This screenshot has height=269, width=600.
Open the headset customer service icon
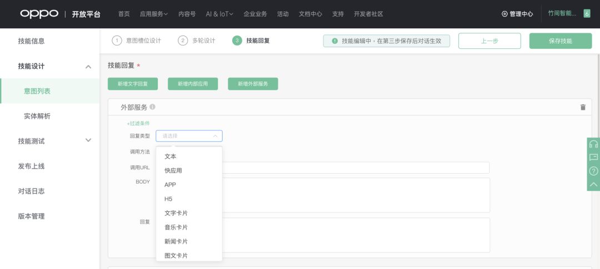point(593,144)
